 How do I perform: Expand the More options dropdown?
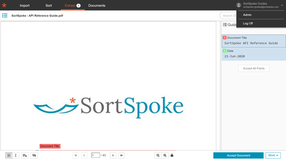(273, 155)
